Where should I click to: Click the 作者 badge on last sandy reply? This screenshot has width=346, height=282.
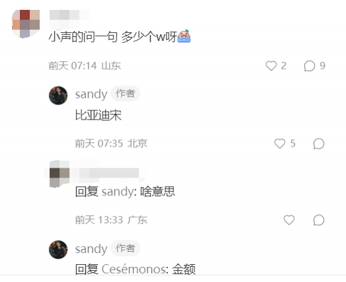[x=125, y=248]
